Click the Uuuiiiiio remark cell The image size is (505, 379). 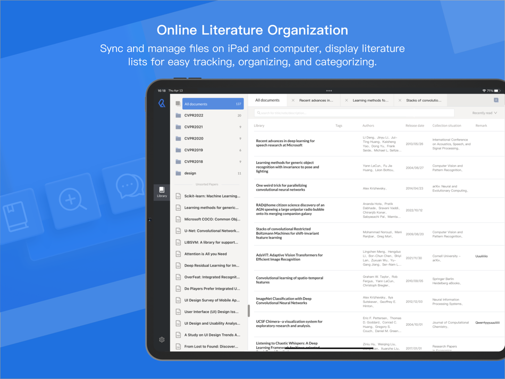(x=482, y=256)
